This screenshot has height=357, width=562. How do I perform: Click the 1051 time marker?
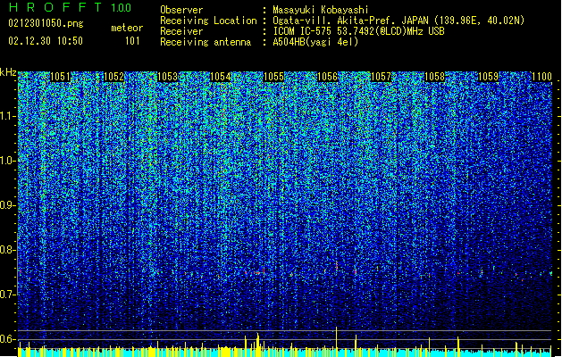pyautogui.click(x=60, y=77)
